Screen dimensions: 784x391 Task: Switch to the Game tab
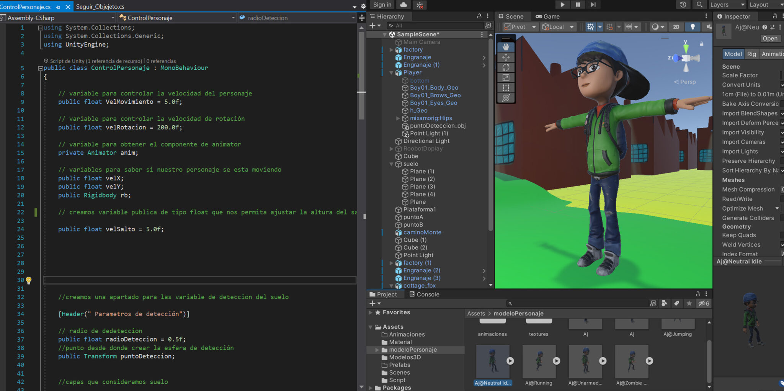(x=547, y=16)
